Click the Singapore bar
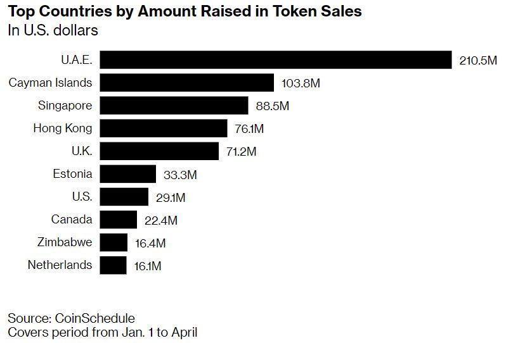Screen dimensions: 506x343 174,106
